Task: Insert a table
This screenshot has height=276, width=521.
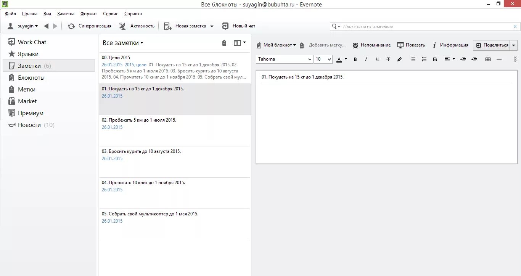Action: pos(488,59)
